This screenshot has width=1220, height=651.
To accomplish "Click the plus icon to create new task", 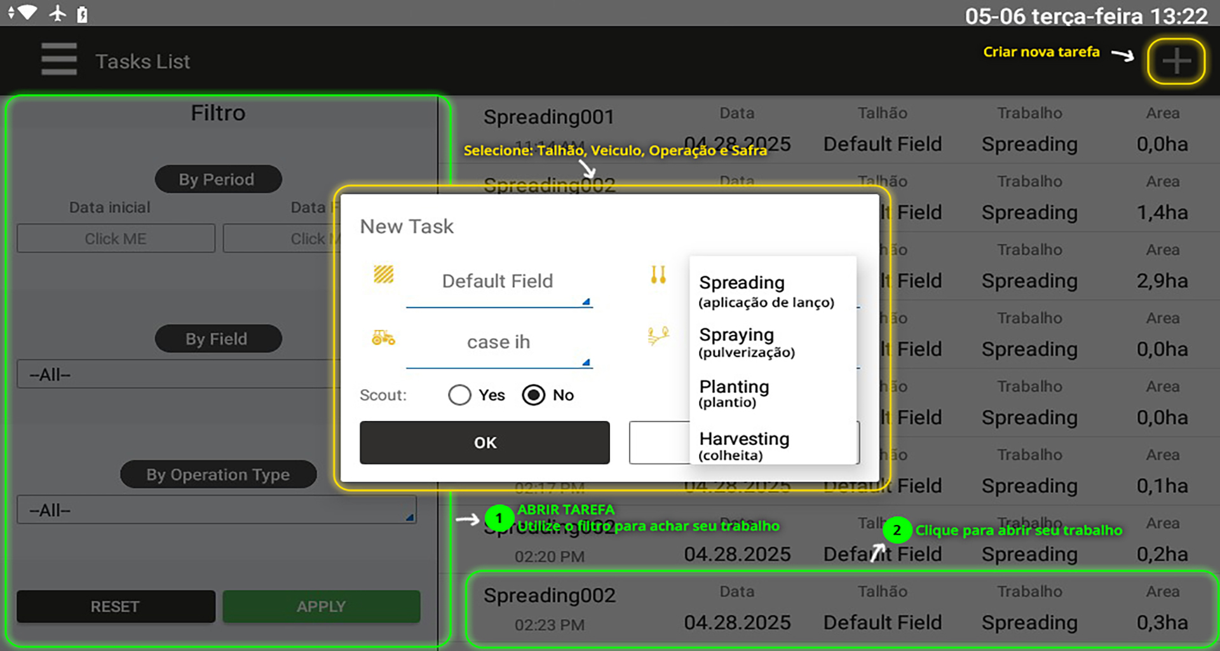I will pos(1176,61).
